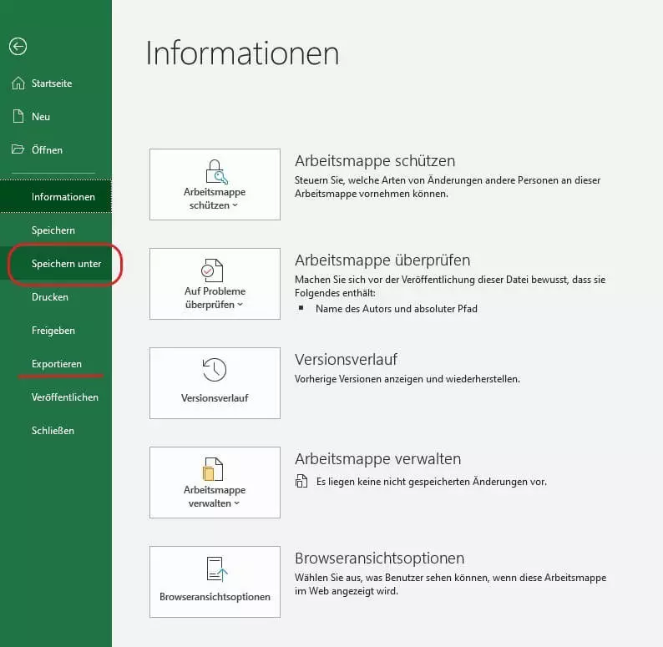Screen dimensions: 663x647
Task: Click the Speichern sidebar item
Action: click(53, 230)
